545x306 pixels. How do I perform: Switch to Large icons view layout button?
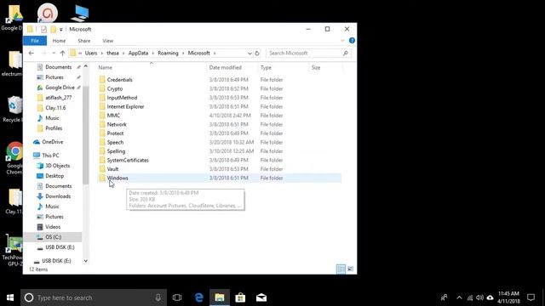click(351, 269)
